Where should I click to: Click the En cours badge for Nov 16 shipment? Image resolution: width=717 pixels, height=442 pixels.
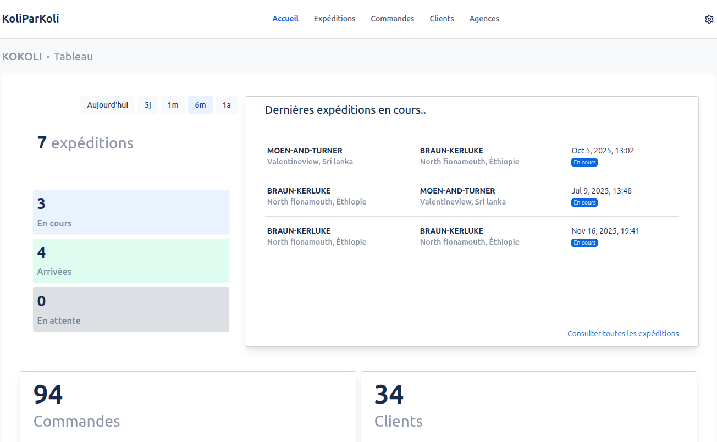tap(584, 243)
